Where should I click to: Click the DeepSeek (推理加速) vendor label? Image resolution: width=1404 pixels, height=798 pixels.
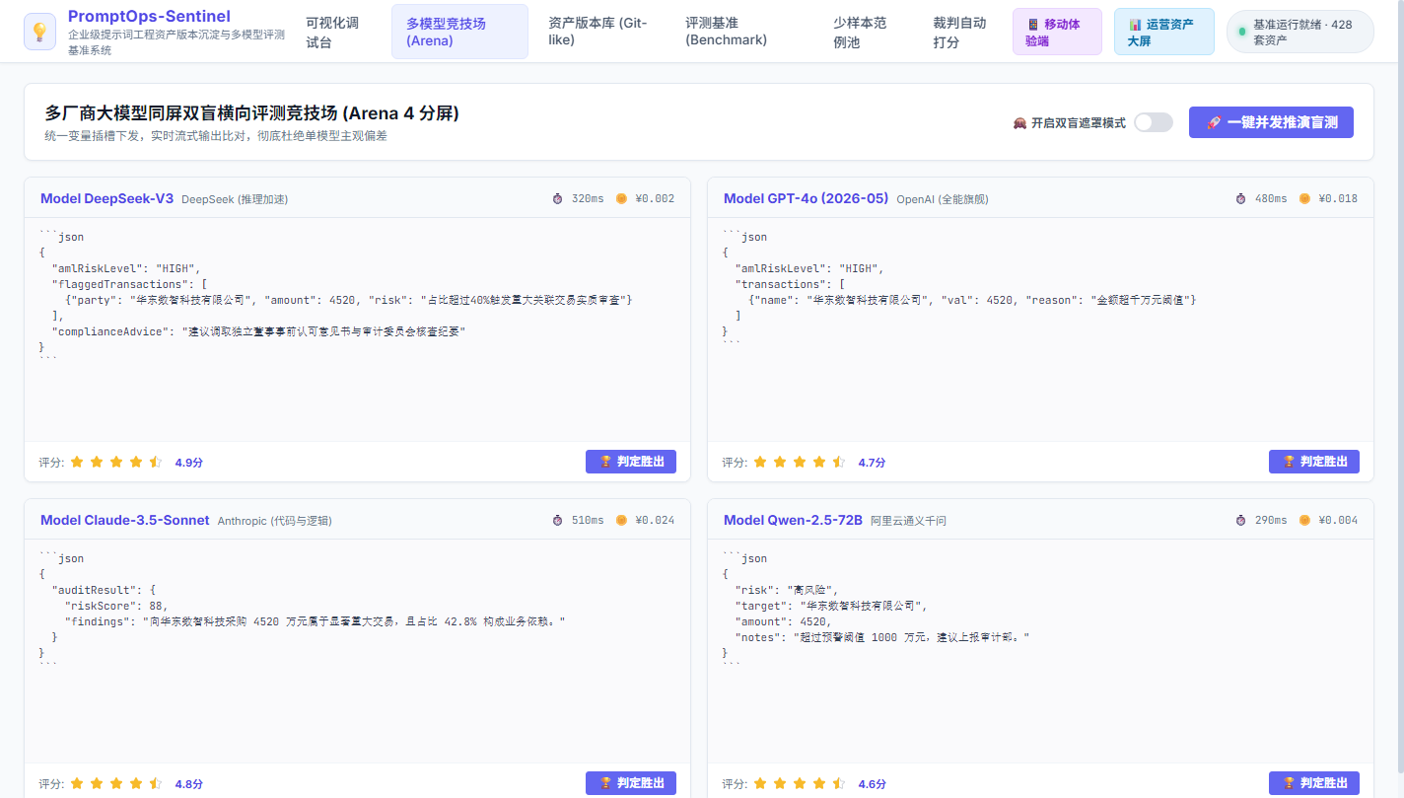pyautogui.click(x=235, y=199)
